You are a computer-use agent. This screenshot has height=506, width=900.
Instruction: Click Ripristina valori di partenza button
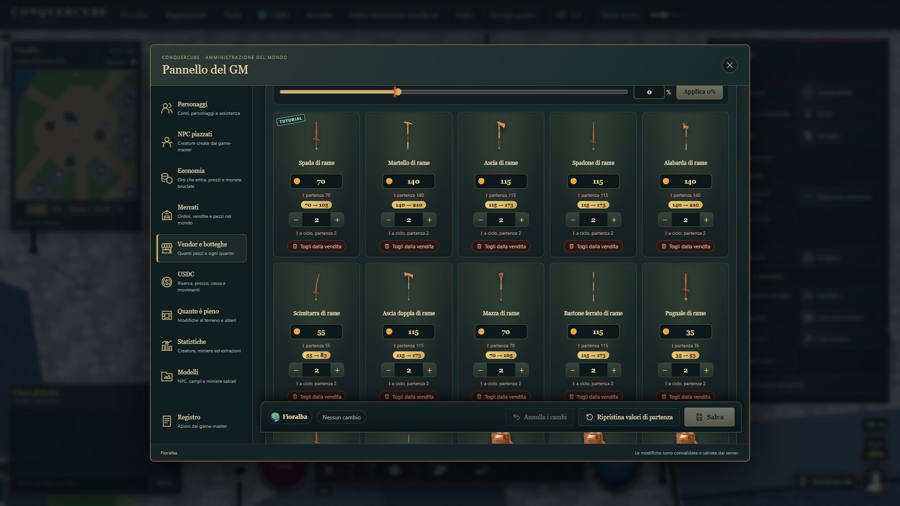(629, 417)
